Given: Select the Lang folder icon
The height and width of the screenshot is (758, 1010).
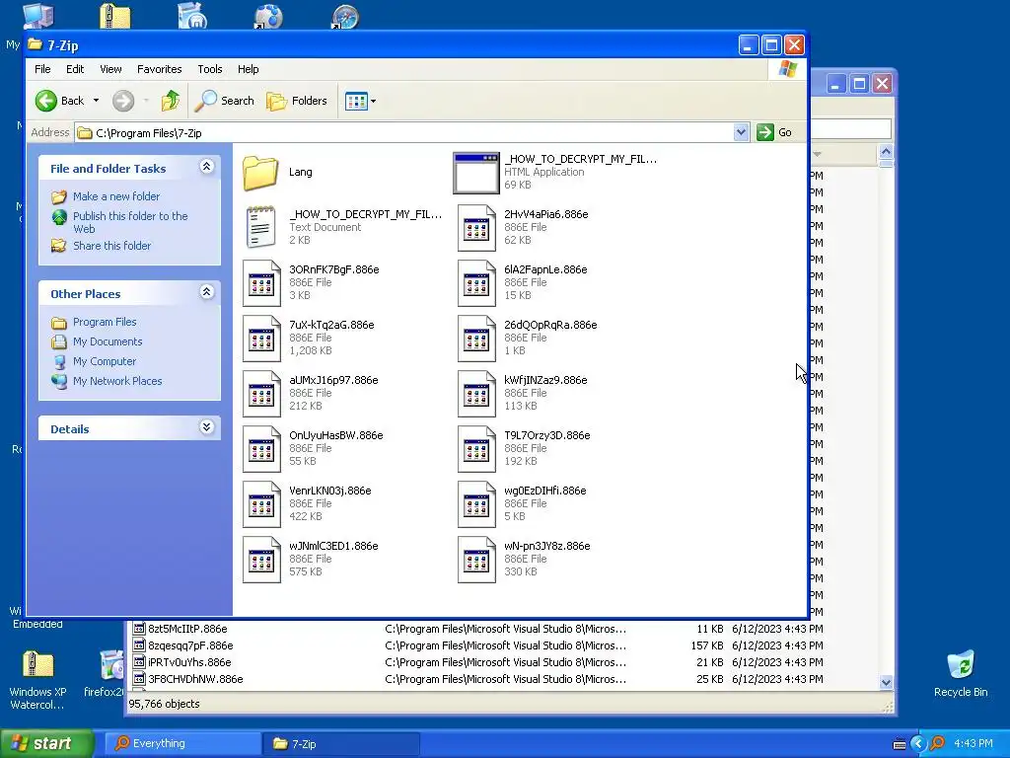Looking at the screenshot, I should point(260,173).
